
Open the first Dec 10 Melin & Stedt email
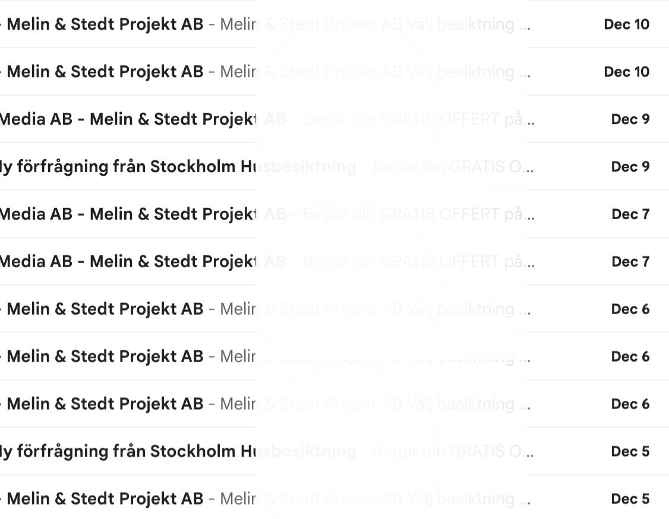[x=105, y=24]
